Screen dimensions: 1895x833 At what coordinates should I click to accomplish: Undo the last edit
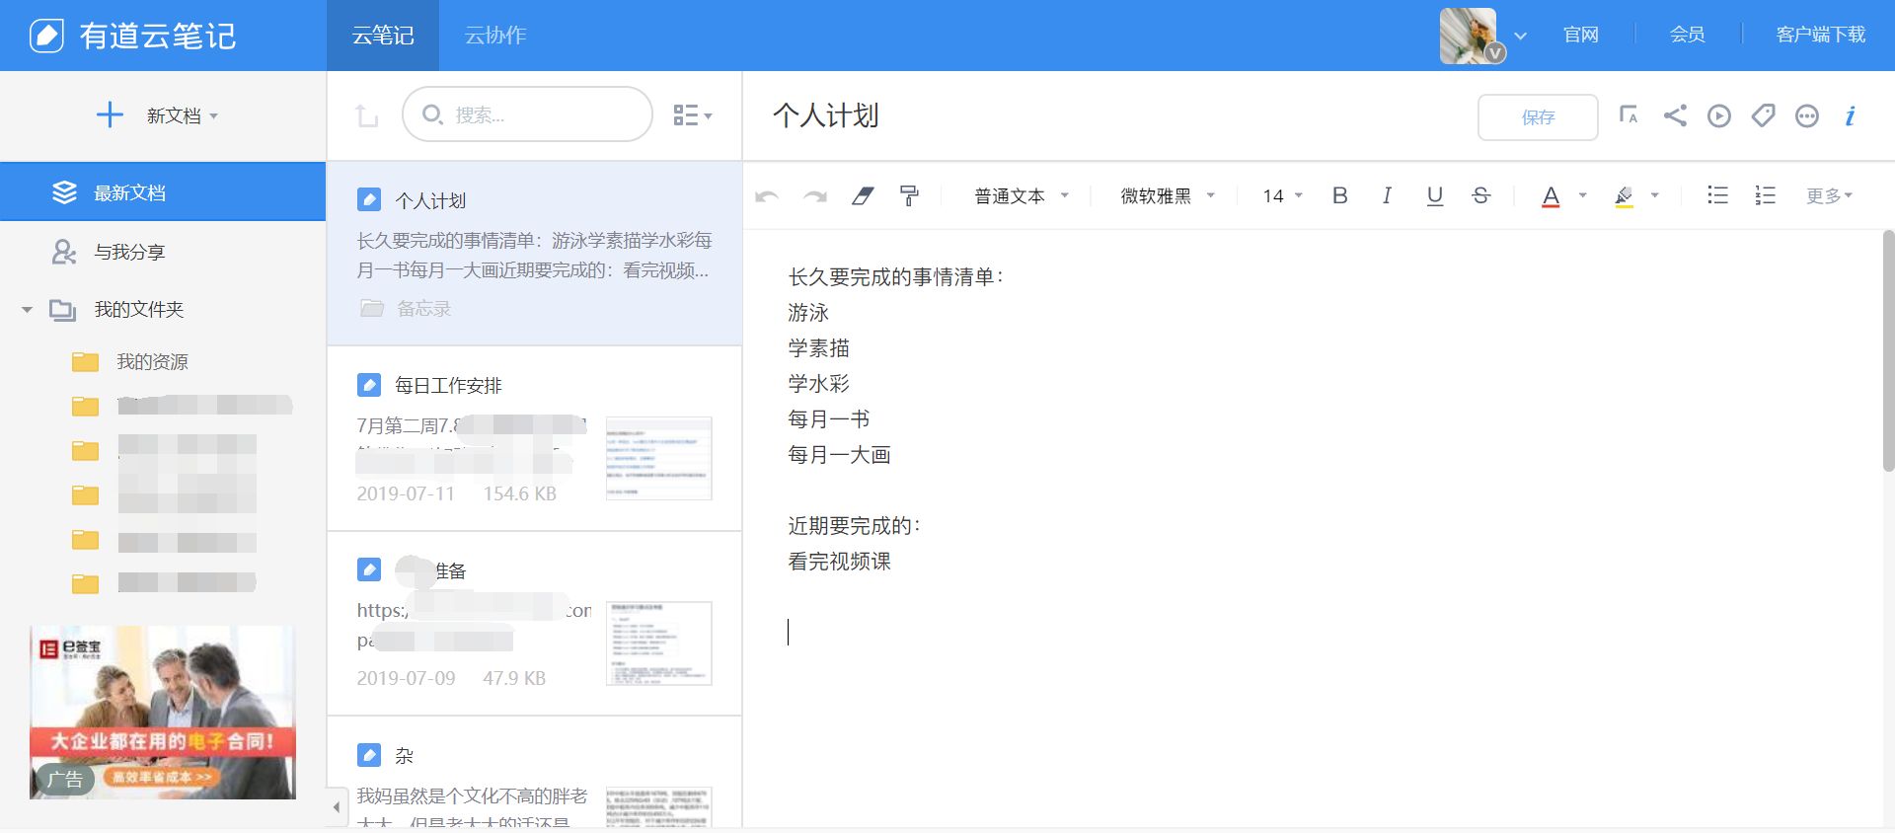point(767,196)
